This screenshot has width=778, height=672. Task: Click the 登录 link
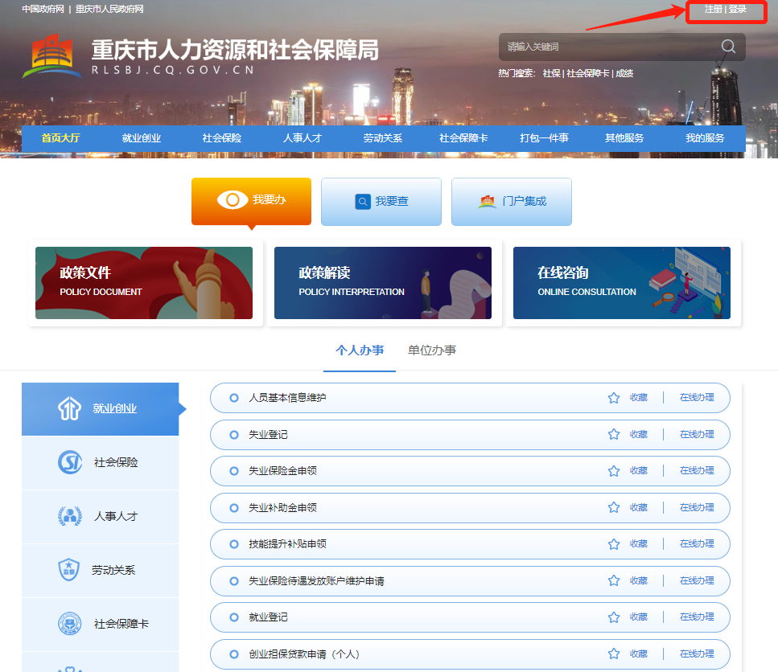click(737, 9)
